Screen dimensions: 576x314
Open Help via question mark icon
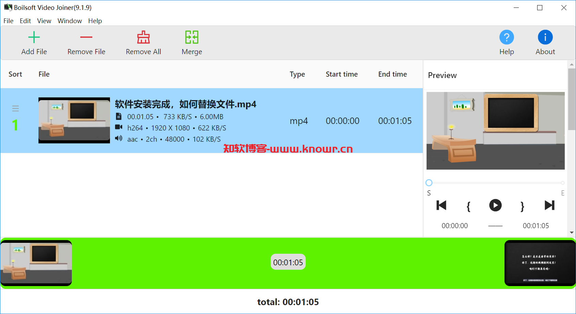click(x=507, y=37)
